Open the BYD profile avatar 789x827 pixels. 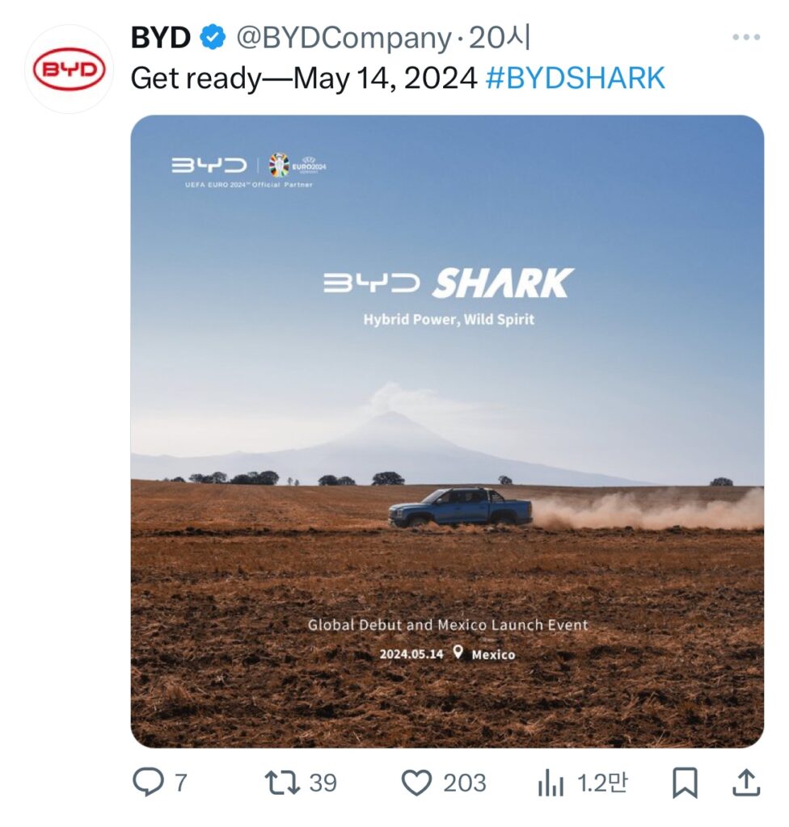(69, 70)
